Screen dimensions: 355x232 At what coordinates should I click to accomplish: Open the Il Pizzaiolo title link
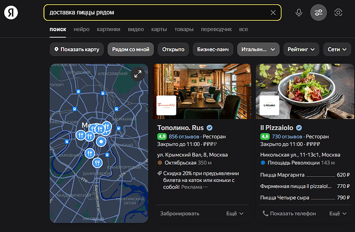pos(277,128)
